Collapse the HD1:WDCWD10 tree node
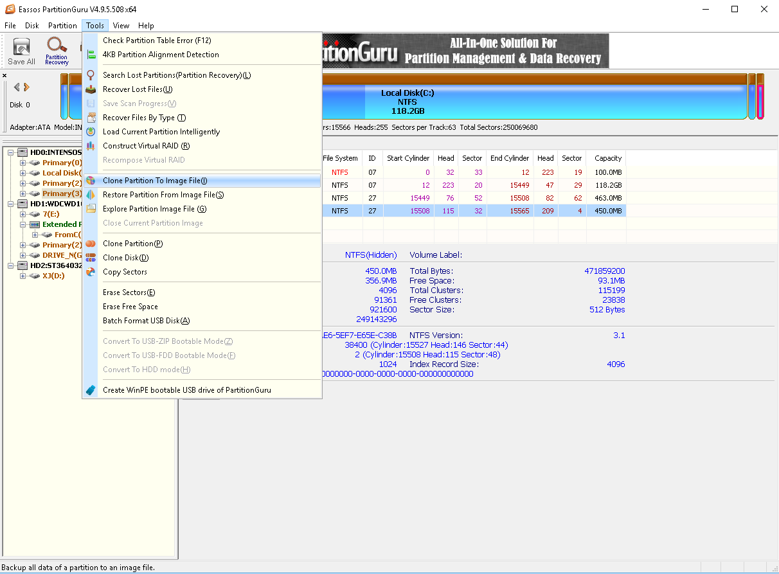Image resolution: width=779 pixels, height=574 pixels. pyautogui.click(x=11, y=204)
